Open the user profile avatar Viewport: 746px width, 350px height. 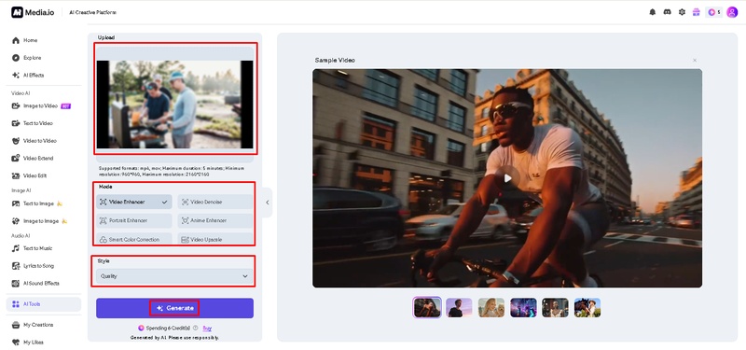[732, 12]
